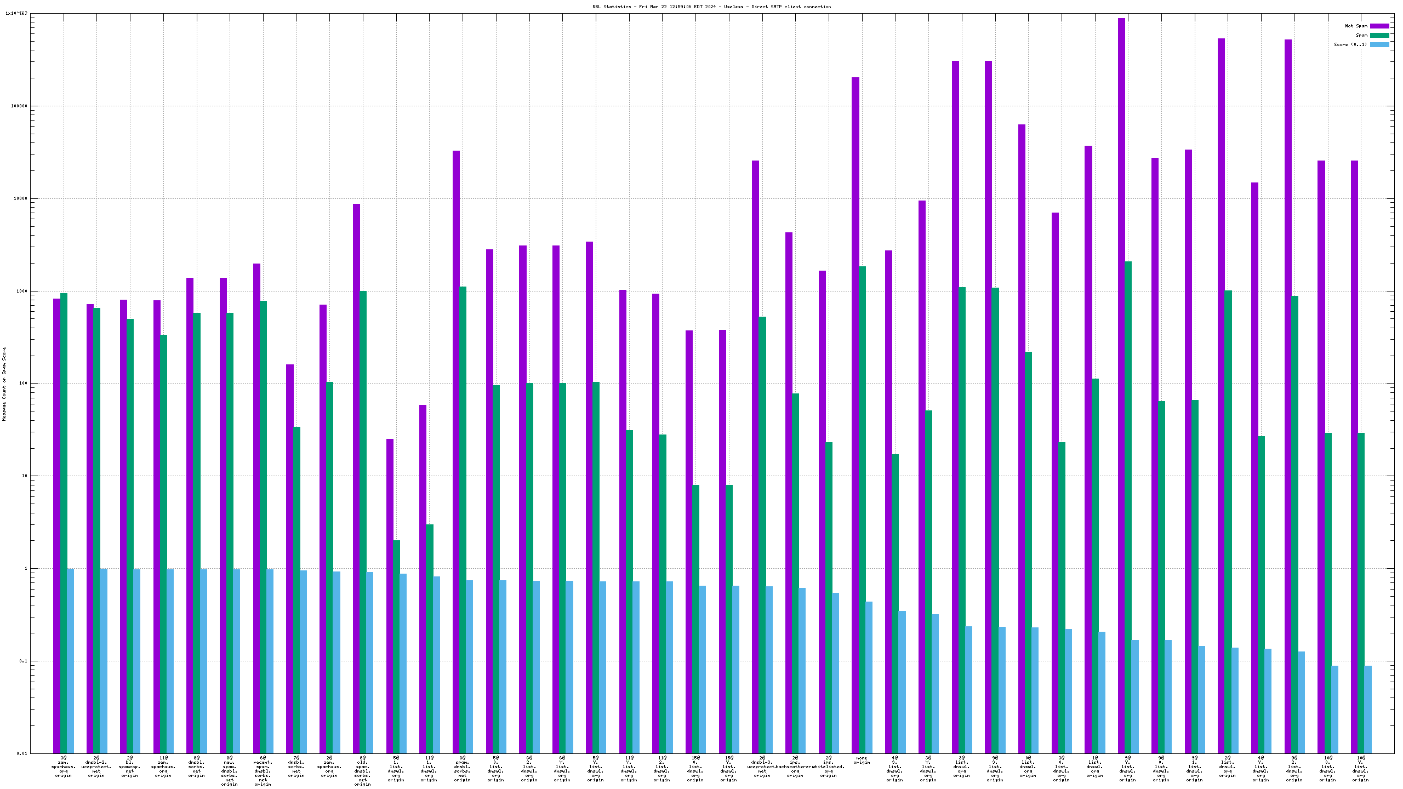Screen dimensions: 1403x789
Task: Click the RBL Statistics chart title
Action: coord(711,7)
